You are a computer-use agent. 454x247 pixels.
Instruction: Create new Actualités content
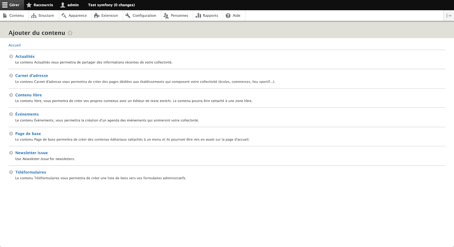[25, 56]
